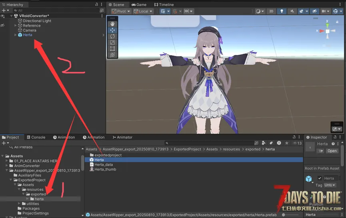The image size is (346, 218).
Task: Open Inspector help icon next to Herta
Action: 333,144
